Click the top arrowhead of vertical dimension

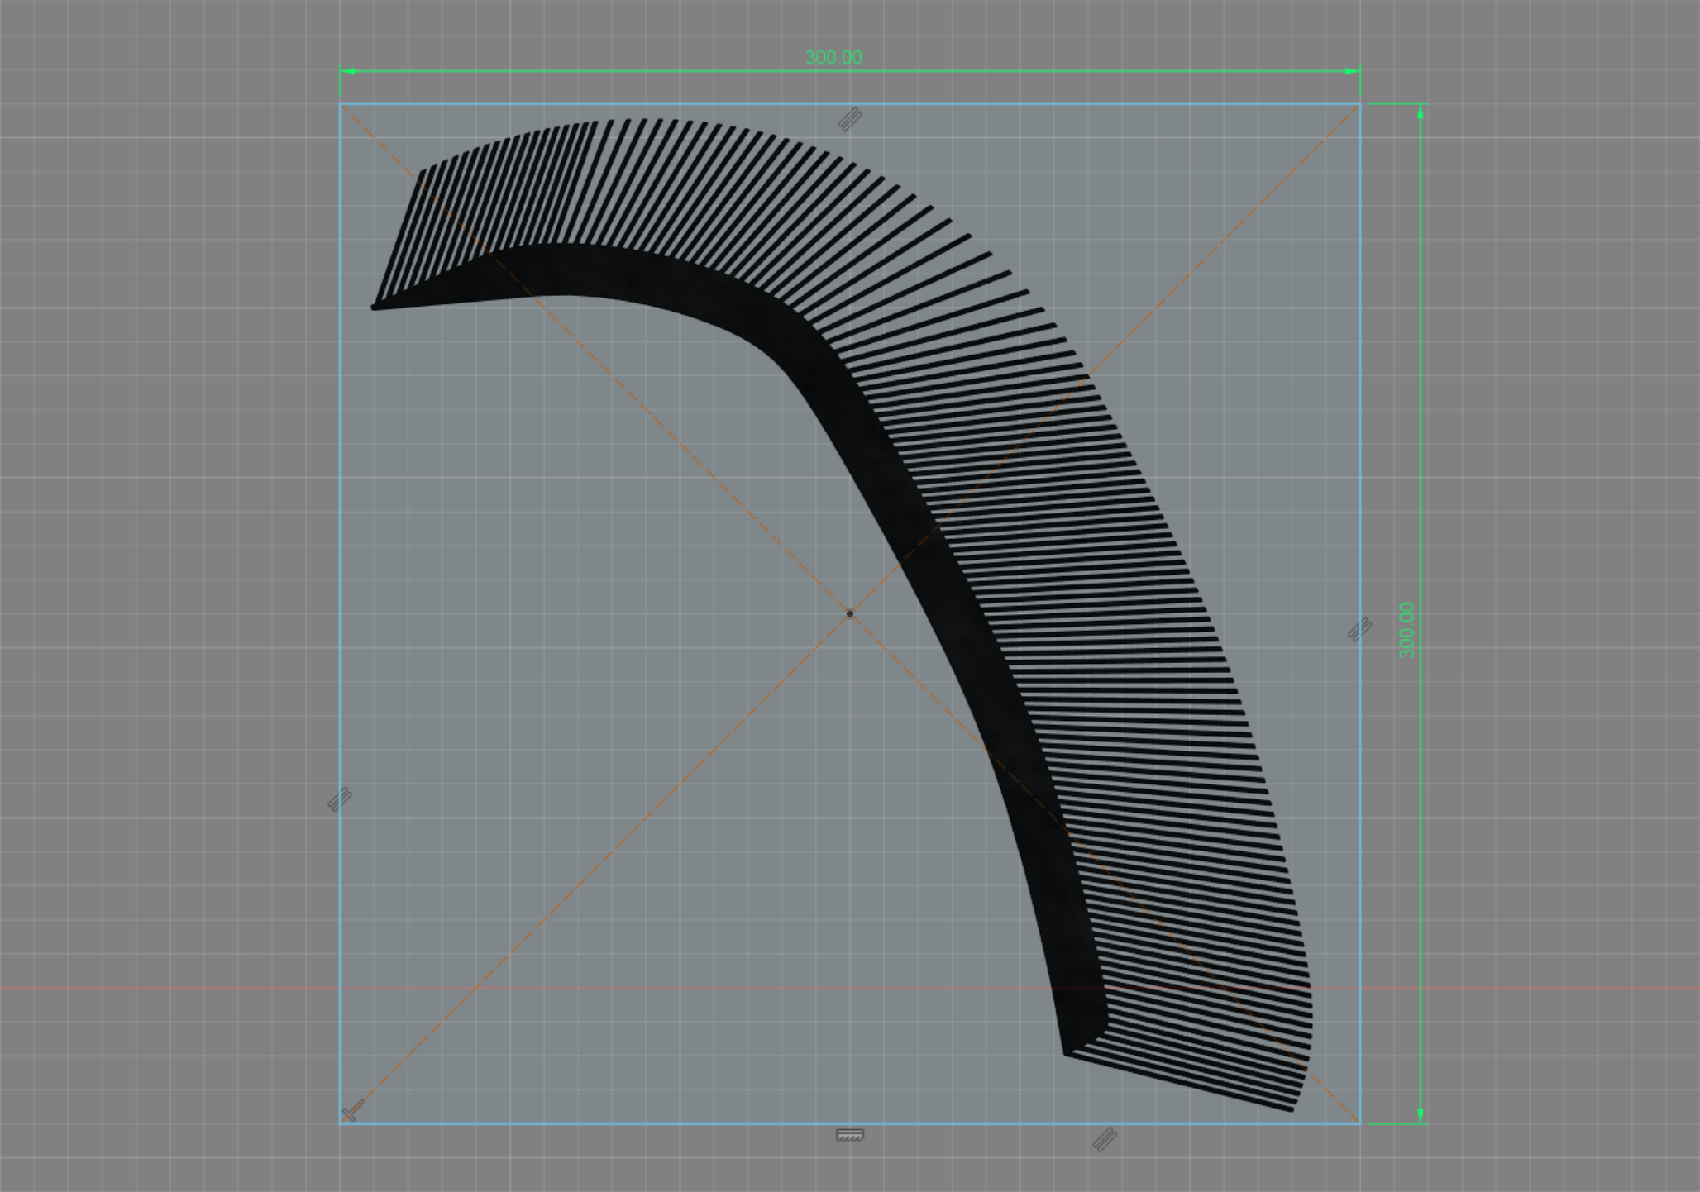[1421, 112]
